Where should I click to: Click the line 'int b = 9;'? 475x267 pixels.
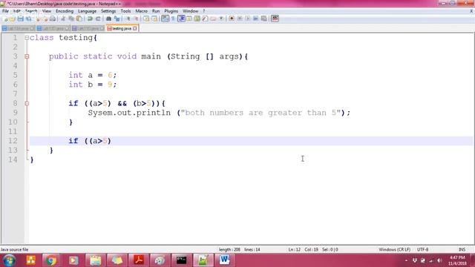pos(92,85)
